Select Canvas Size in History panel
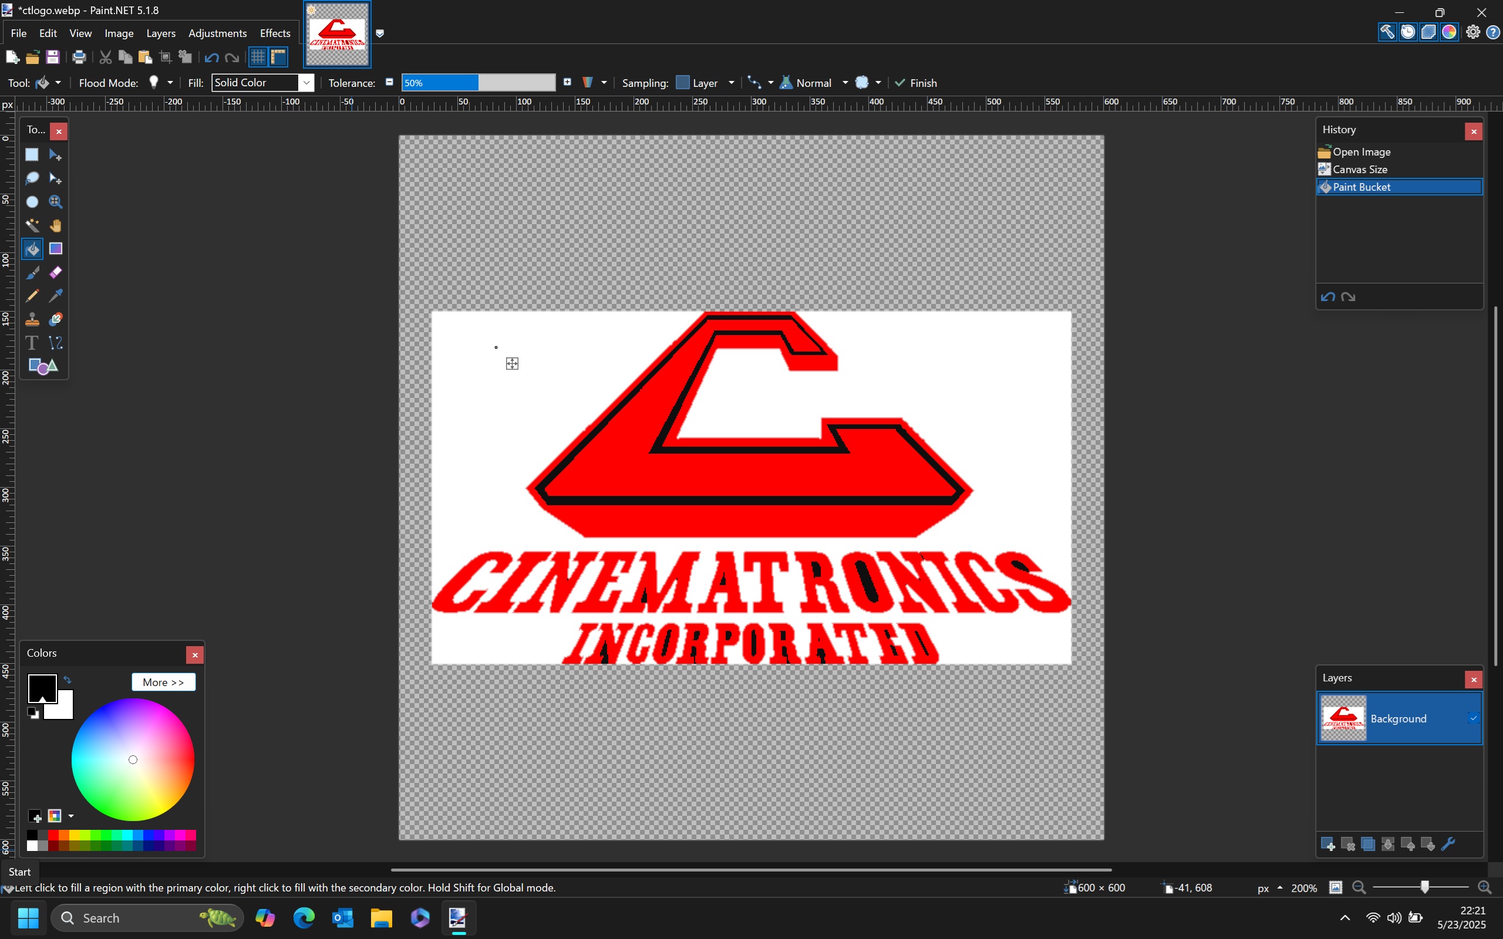 (x=1360, y=169)
